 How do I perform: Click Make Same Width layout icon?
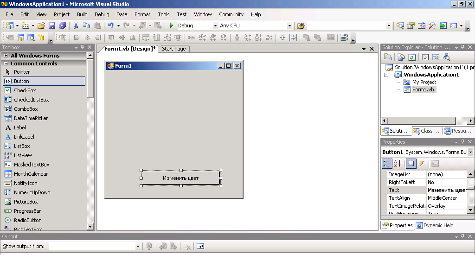click(x=146, y=38)
